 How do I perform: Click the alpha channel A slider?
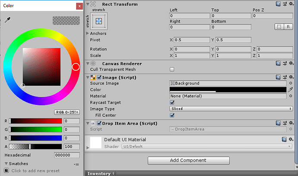35,147
